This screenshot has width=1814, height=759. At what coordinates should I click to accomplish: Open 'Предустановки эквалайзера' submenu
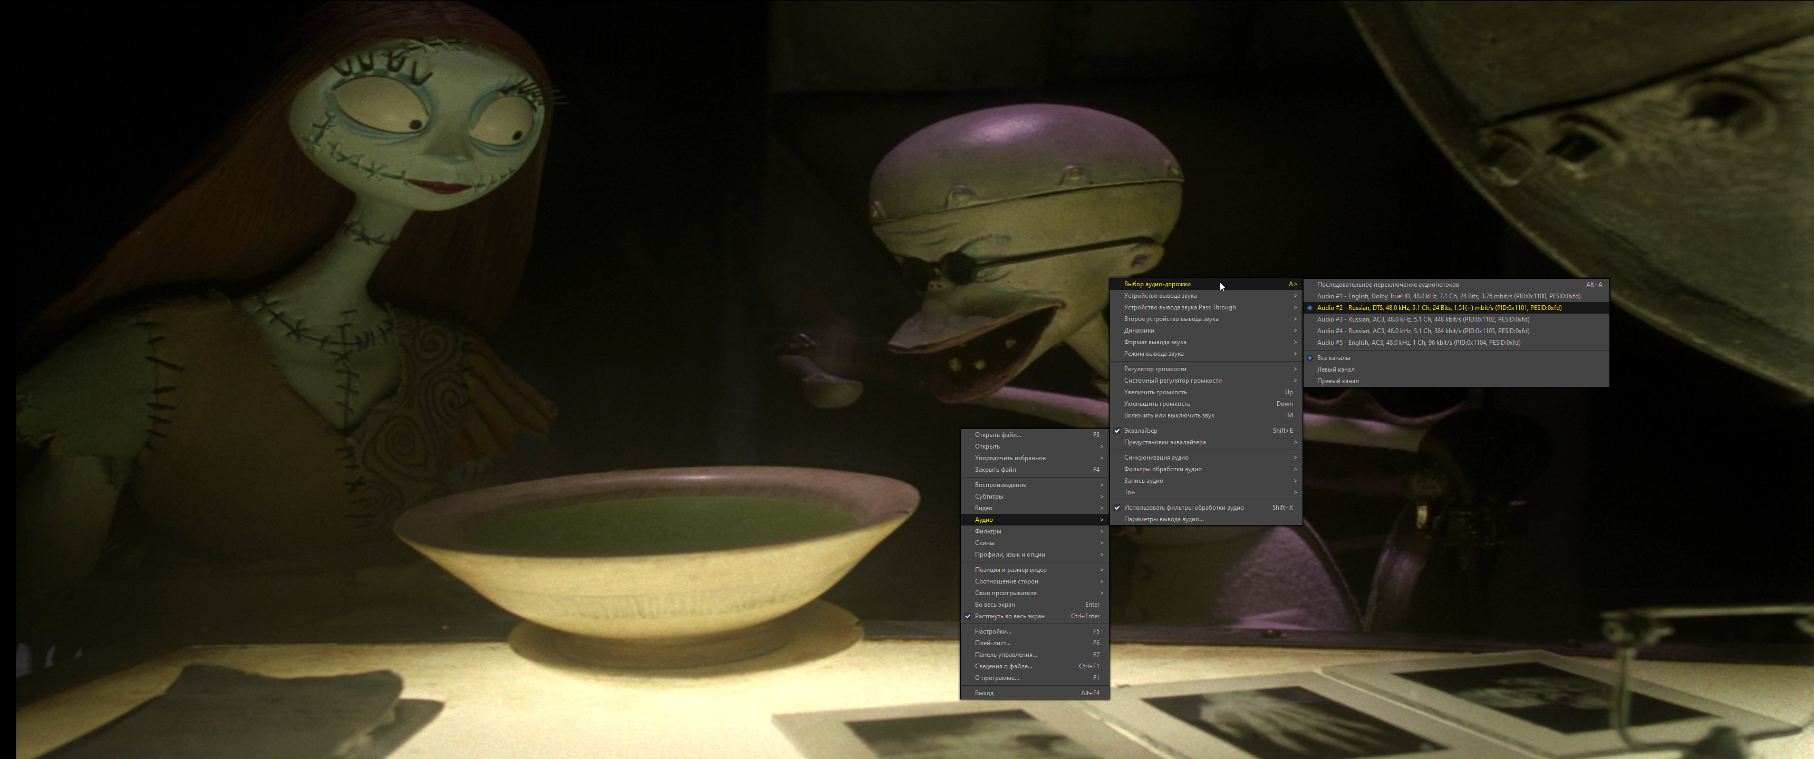click(1205, 442)
